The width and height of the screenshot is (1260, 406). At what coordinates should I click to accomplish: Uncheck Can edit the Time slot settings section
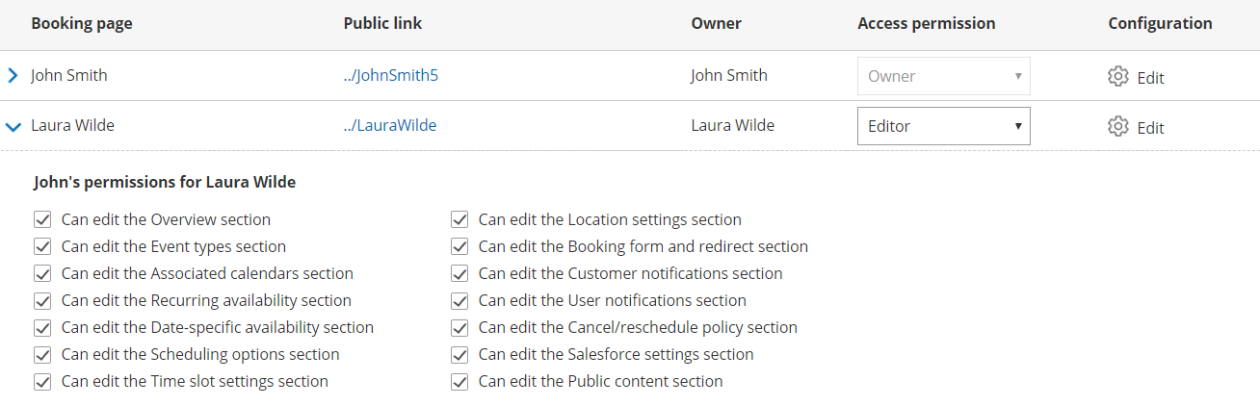42,382
